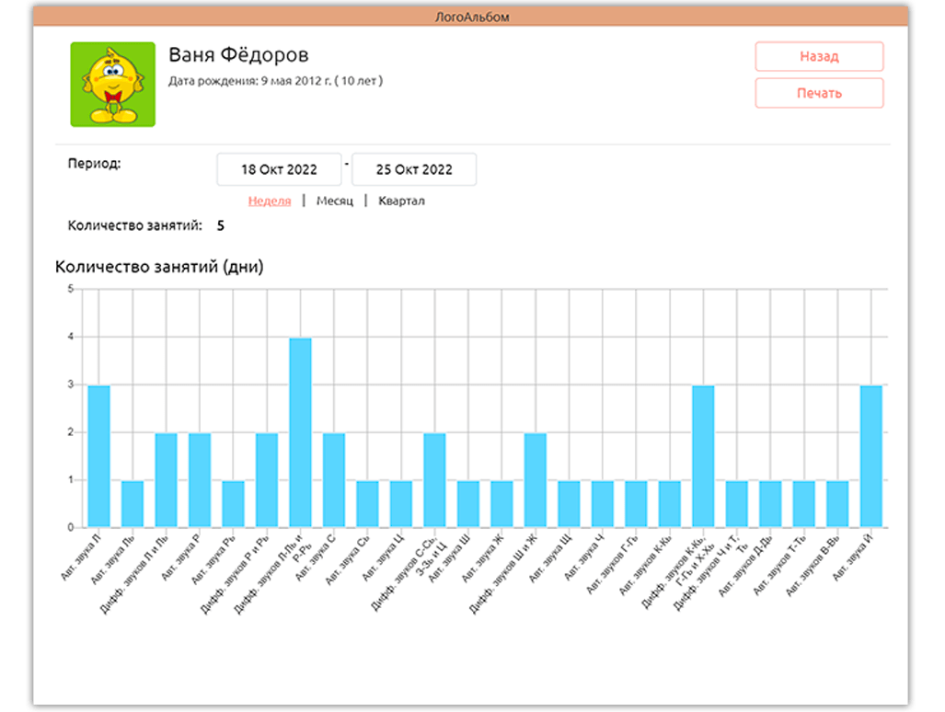
Task: Click Ваня Фёдоров's yellow smiley avatar
Action: [112, 85]
